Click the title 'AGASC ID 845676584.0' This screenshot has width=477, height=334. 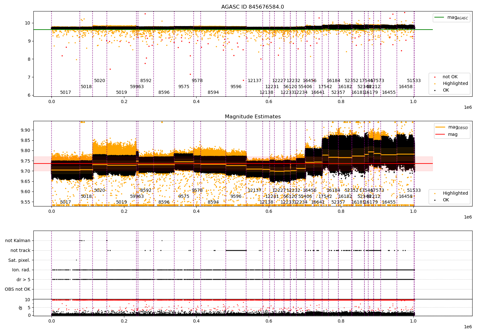click(252, 7)
